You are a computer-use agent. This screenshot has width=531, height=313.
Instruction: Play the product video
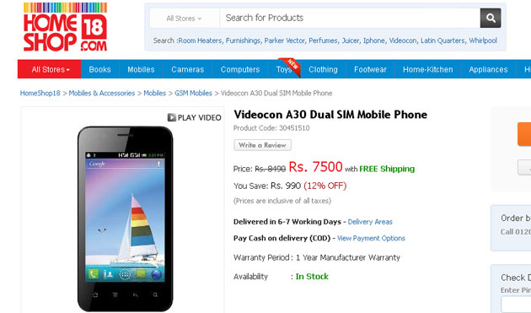pos(195,117)
